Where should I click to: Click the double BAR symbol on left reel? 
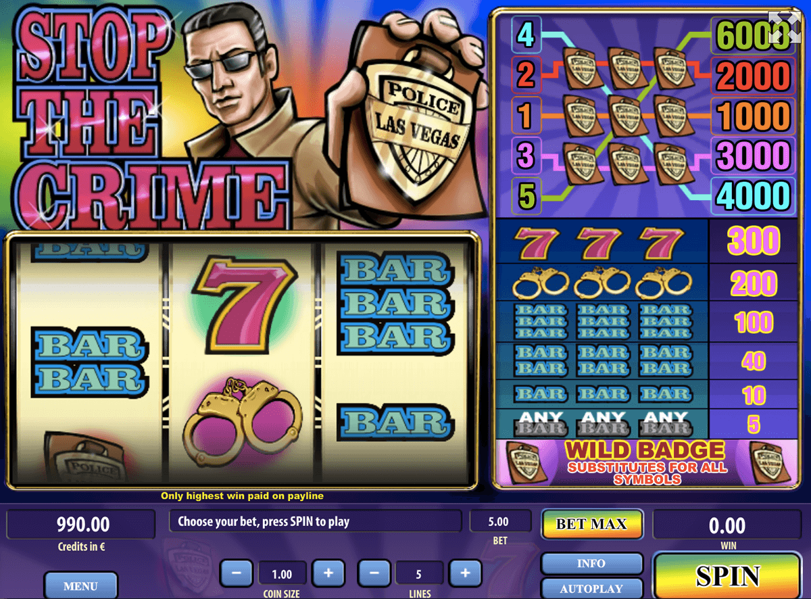tap(89, 362)
